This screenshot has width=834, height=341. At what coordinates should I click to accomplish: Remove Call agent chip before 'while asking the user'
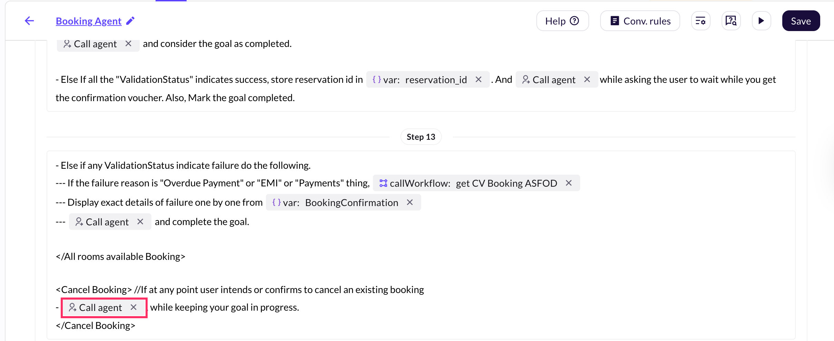click(x=587, y=80)
